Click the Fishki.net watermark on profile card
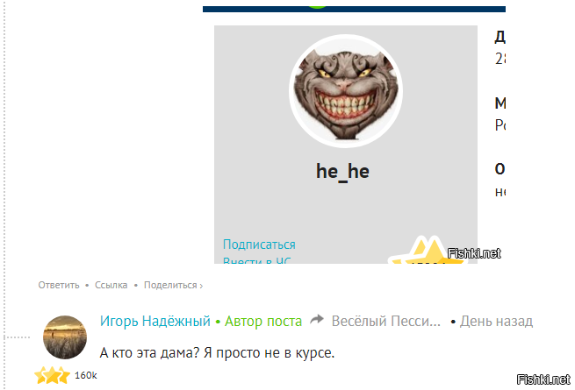Image resolution: width=575 pixels, height=390 pixels. point(474,253)
